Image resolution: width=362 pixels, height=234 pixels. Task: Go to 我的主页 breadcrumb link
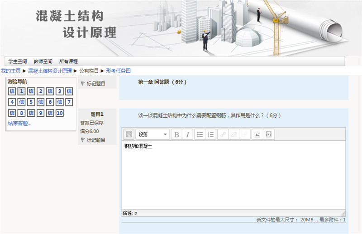[10, 71]
